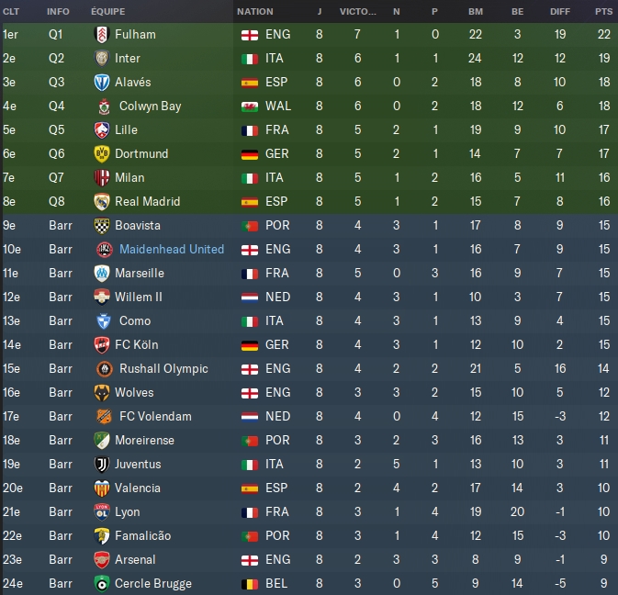Screen dimensions: 618x595
Task: Click the Valencia club crest
Action: click(103, 488)
